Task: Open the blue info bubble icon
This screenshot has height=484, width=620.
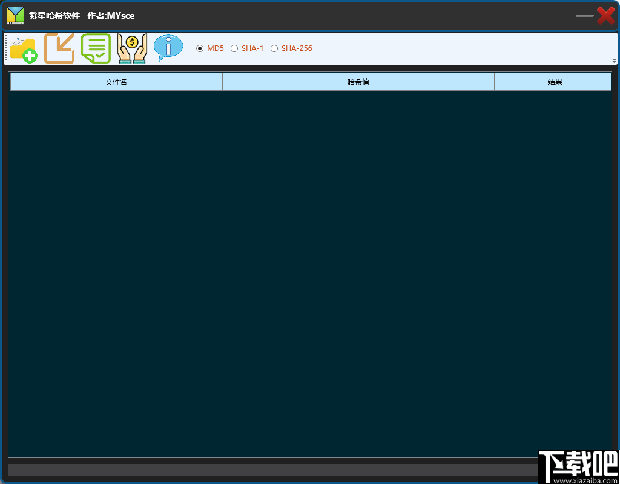Action: [168, 48]
